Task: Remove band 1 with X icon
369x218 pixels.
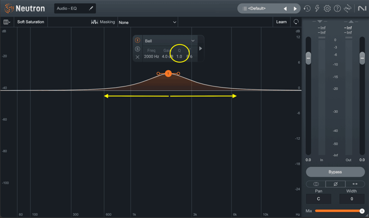Action: pyautogui.click(x=138, y=57)
